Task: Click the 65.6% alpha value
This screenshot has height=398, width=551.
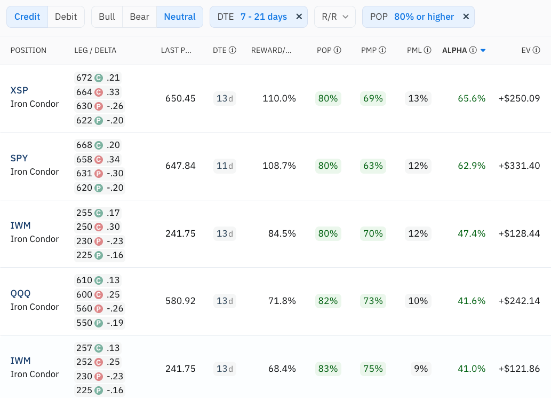Action: (472, 98)
